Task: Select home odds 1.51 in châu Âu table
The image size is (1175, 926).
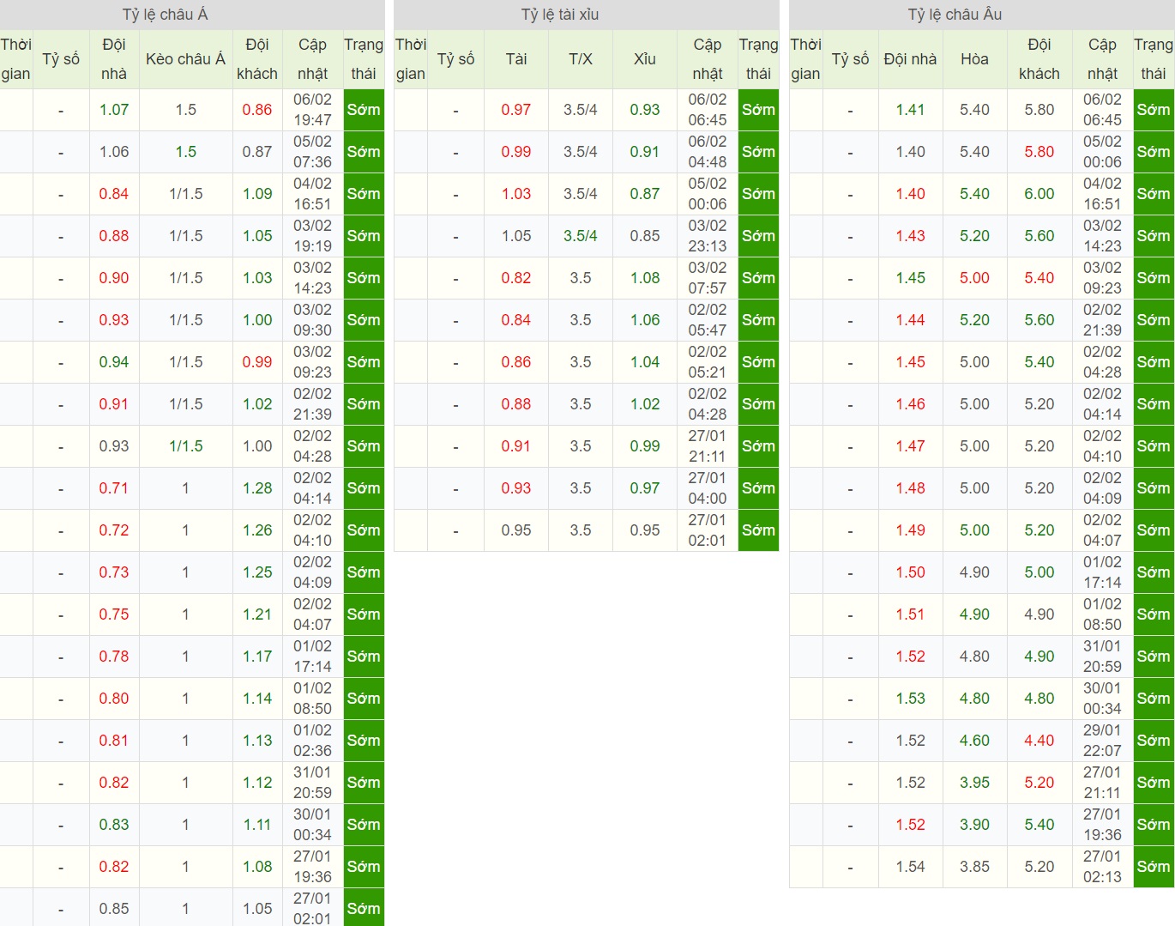Action: [x=911, y=614]
